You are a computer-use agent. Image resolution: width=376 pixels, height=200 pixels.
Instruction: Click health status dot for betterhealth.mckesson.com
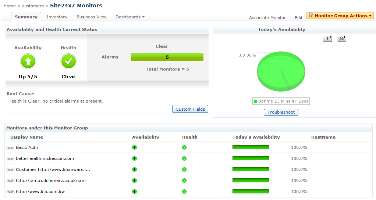click(184, 158)
